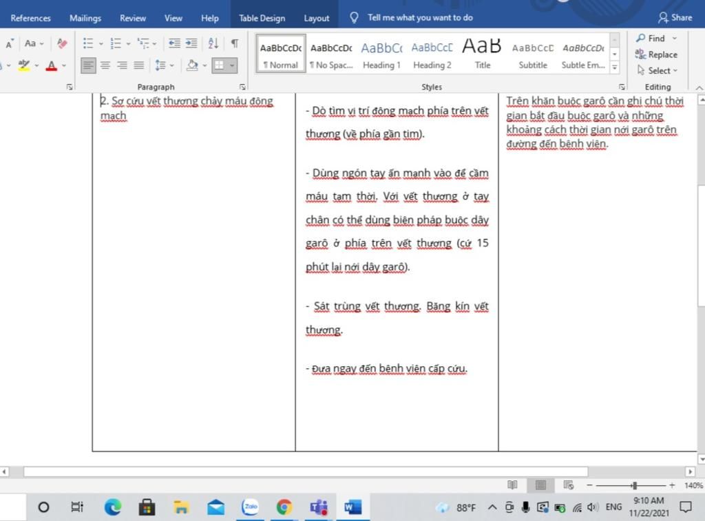Switch to Read Mode view

coord(512,485)
